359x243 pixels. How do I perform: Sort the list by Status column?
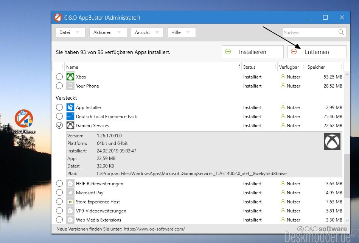pyautogui.click(x=260, y=67)
